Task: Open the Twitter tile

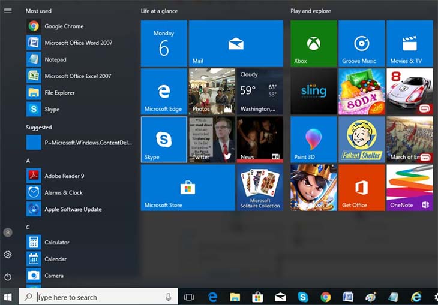Action: 212,140
